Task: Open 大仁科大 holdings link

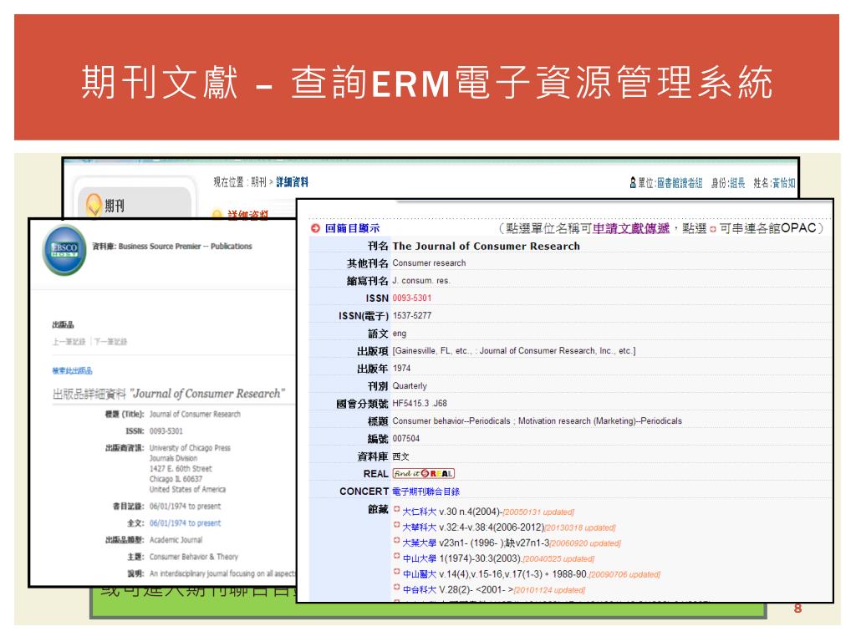Action: (x=420, y=512)
